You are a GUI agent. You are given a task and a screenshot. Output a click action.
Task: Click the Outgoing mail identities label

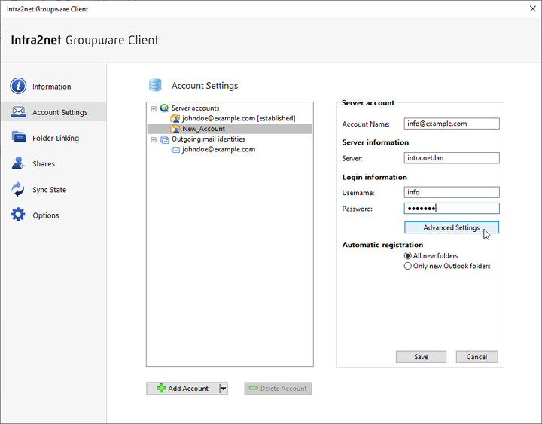click(208, 139)
